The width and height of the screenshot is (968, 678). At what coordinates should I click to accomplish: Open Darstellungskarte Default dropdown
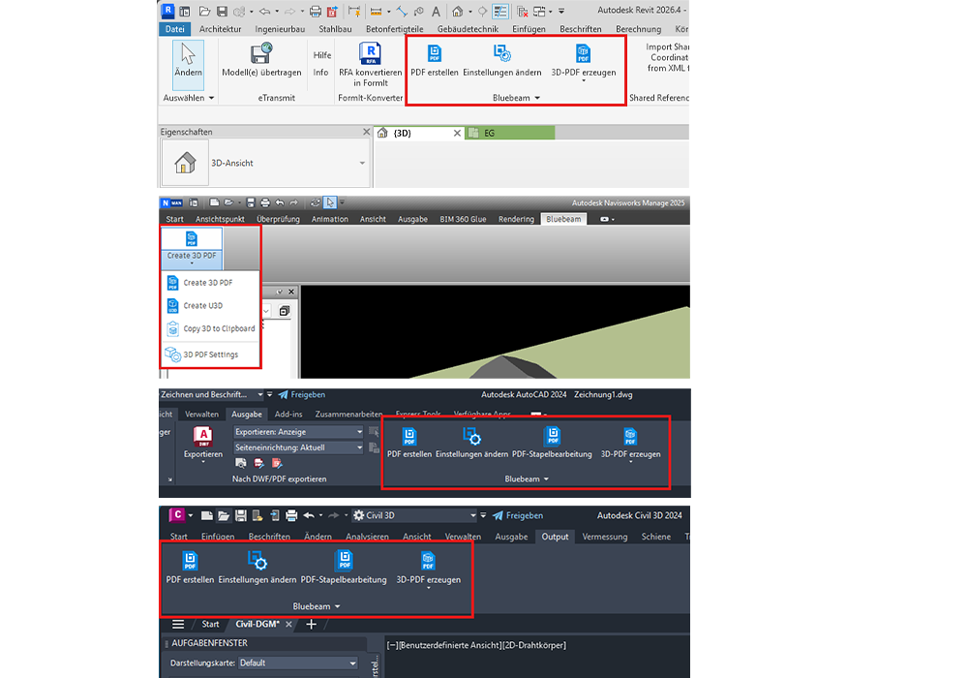coord(297,663)
